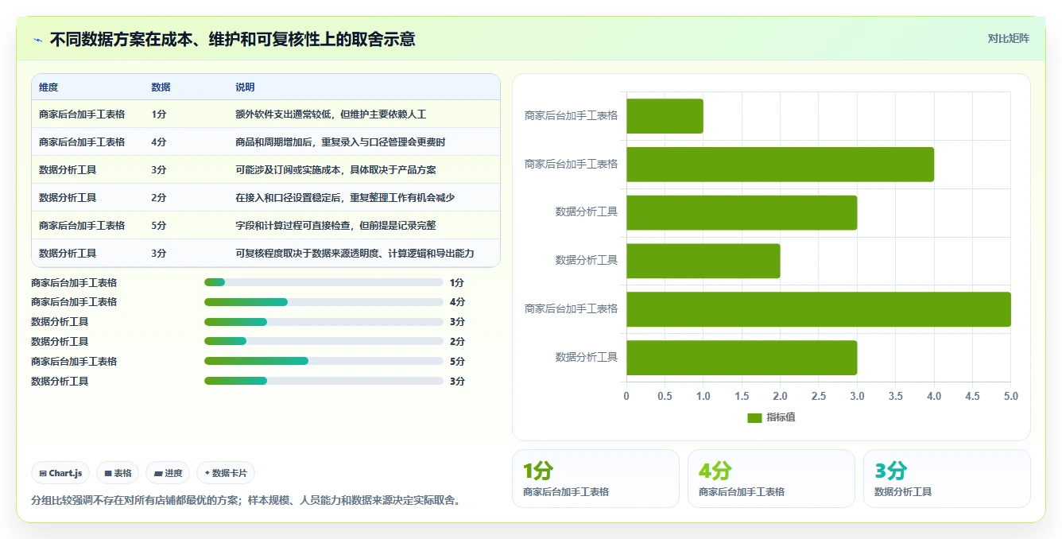Screen dimensions: 1062x539
Task: Select the cell 可能涉及订阅或实施成本，具体取决于产品方案
Action: (335, 170)
